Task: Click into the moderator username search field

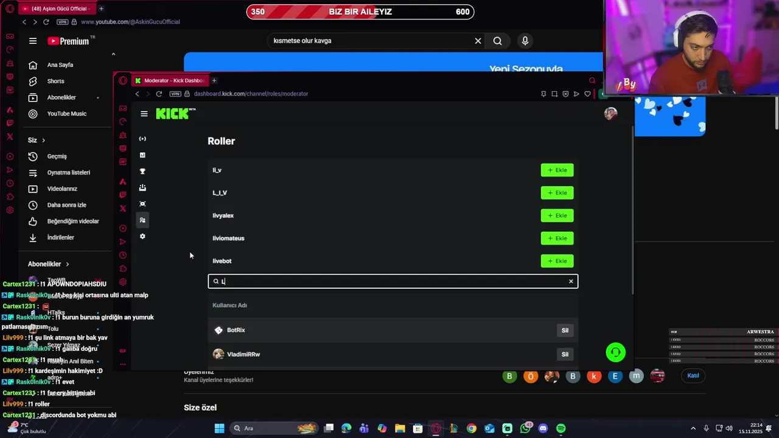Action: tap(393, 281)
